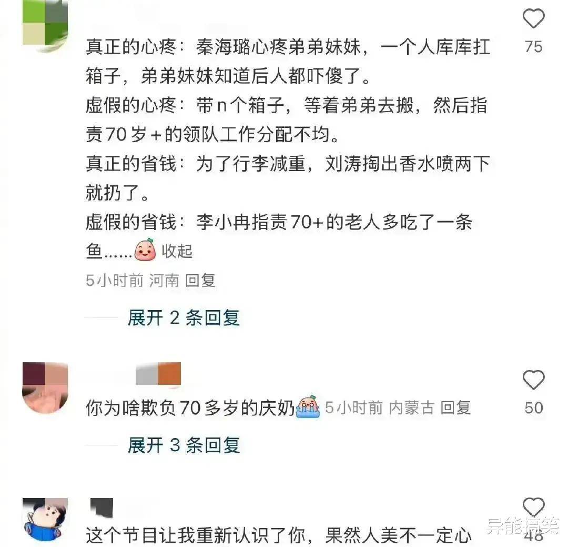Expand the 2 replies under first comment

tap(184, 318)
